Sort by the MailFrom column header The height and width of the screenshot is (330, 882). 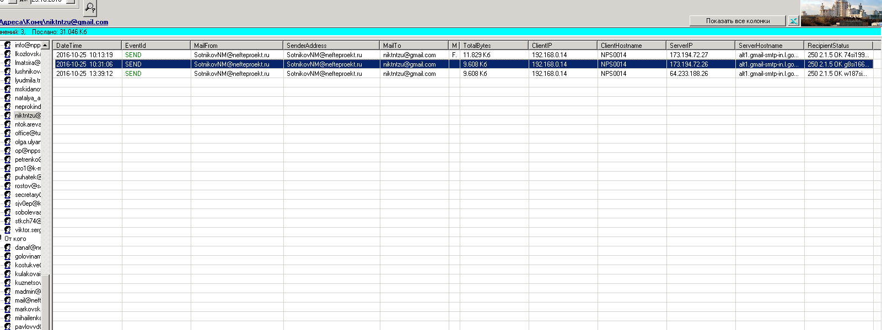coord(237,45)
